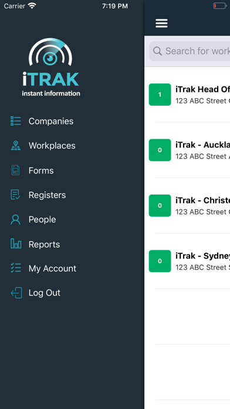Click the Workplaces map pin icon
This screenshot has height=409, width=230.
[16, 146]
